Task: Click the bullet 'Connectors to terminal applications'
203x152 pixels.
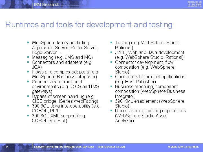Action: [x=150, y=79]
